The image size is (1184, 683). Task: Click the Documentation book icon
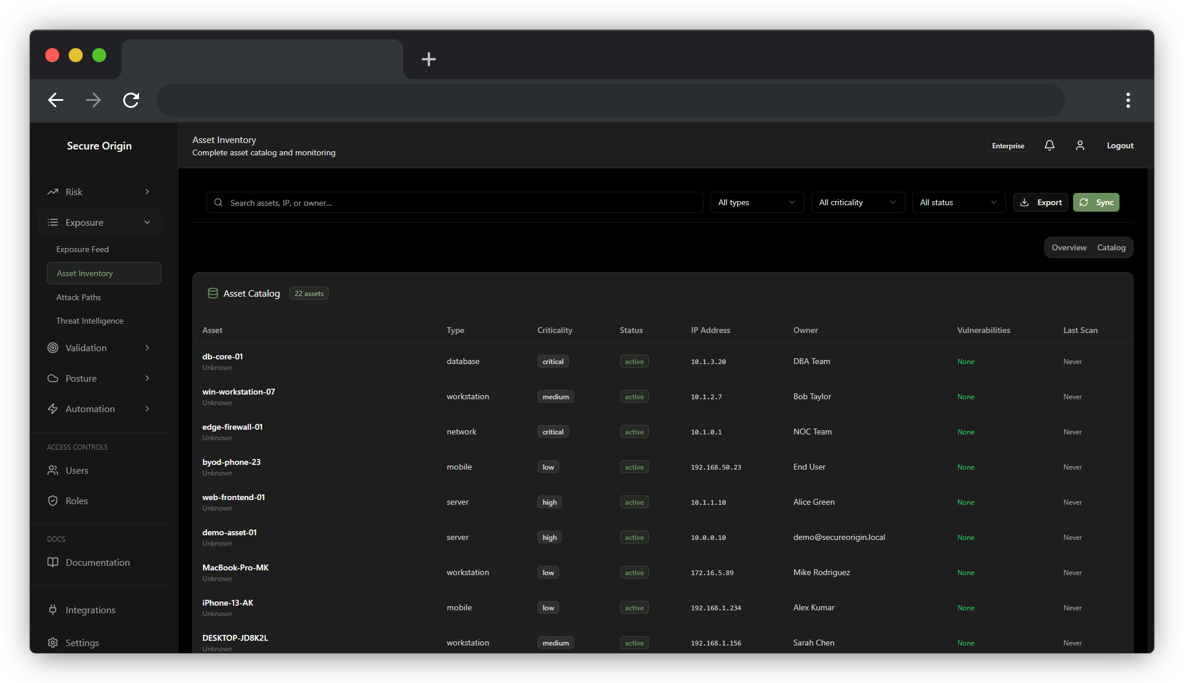coord(53,562)
